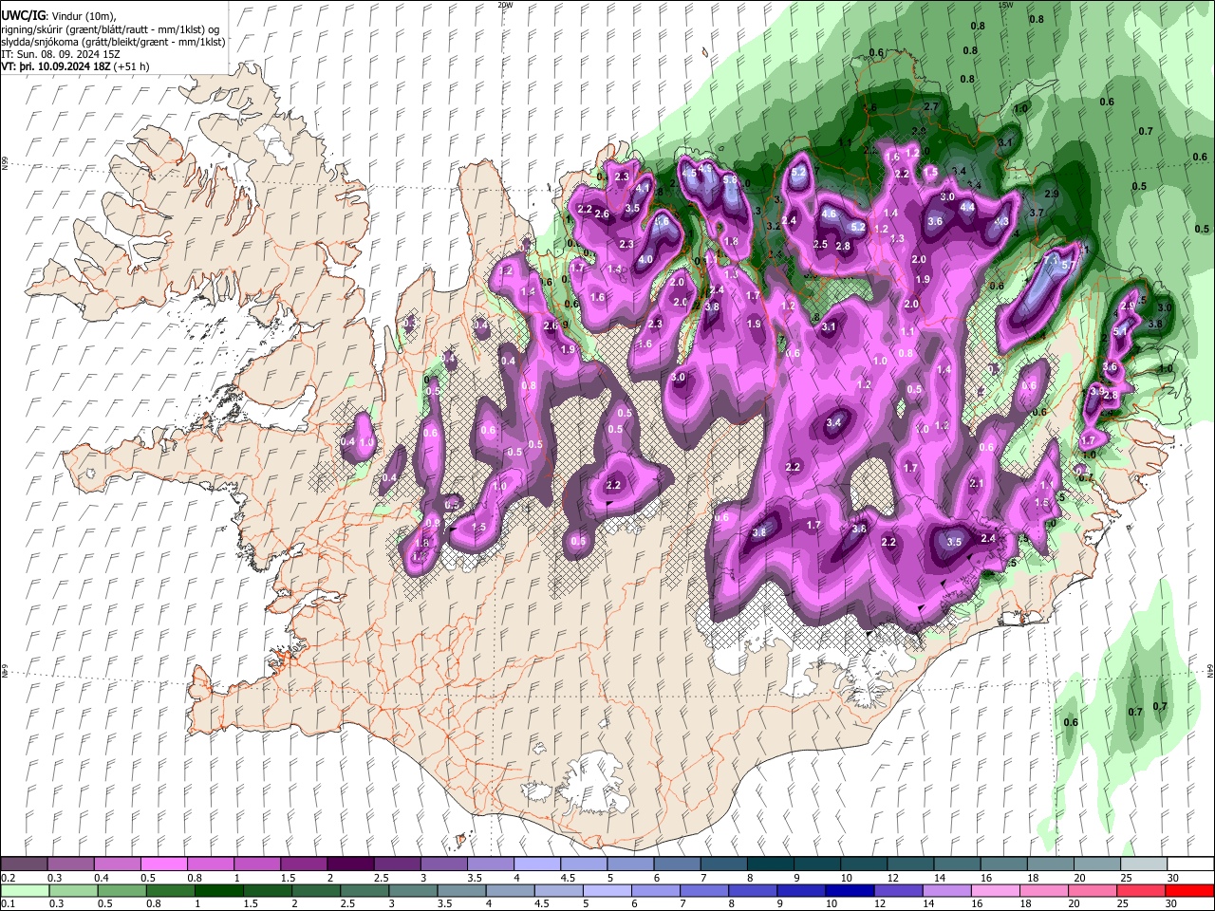Click the 5.1 precipitation value near the east coast
Screen dimensions: 1215x911
tap(1120, 331)
